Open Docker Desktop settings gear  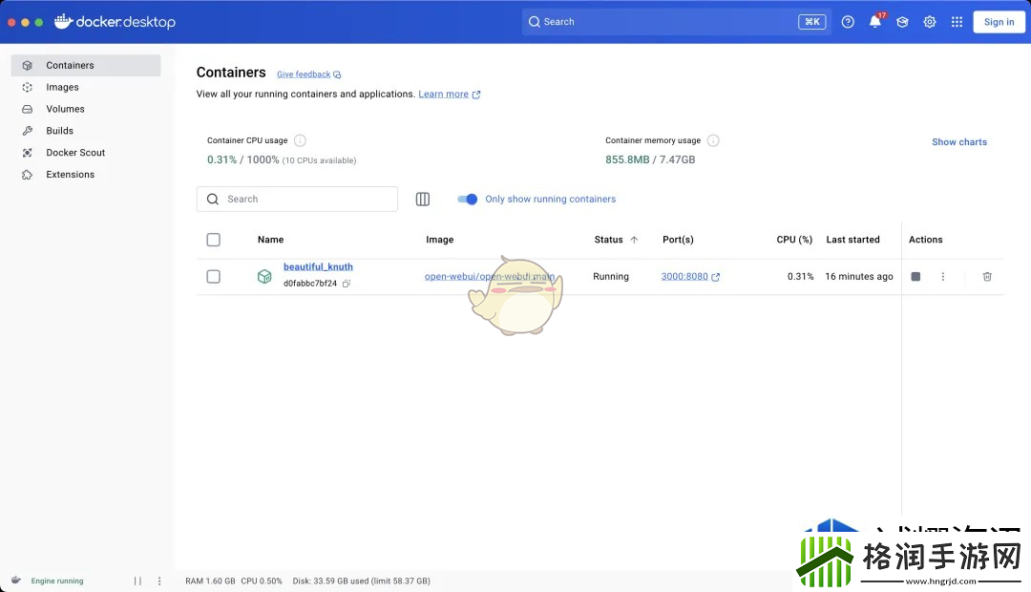[x=929, y=22]
